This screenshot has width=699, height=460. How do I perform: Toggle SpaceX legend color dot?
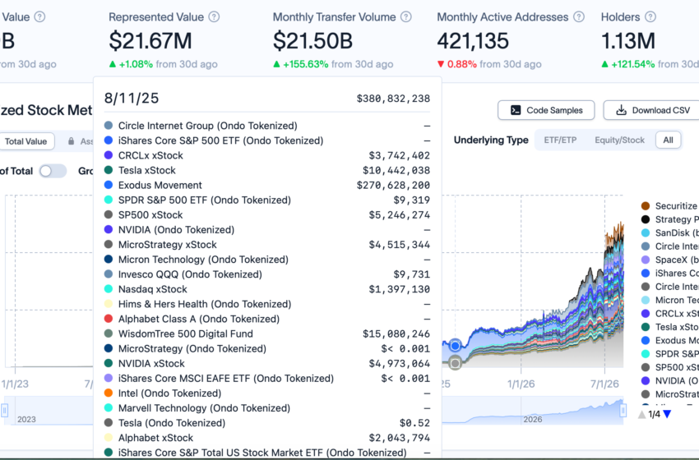click(x=645, y=260)
